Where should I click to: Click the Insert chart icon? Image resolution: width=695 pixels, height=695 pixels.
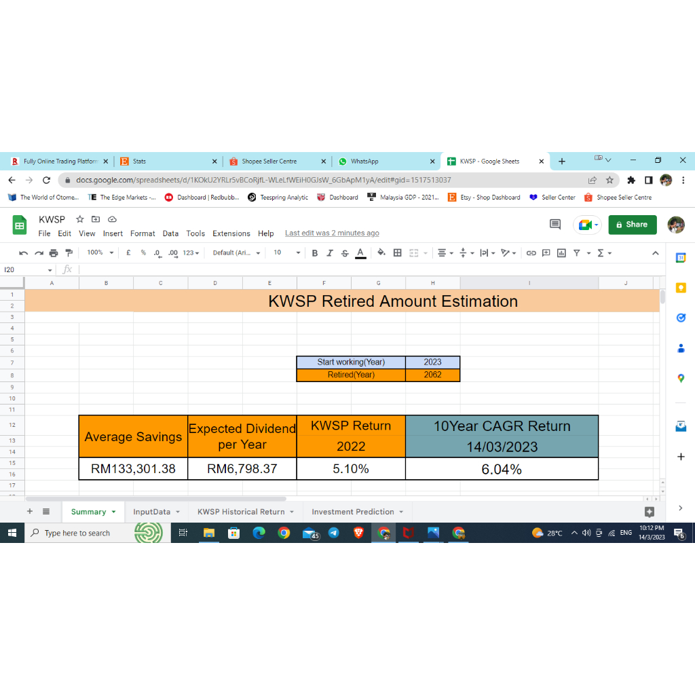point(561,253)
